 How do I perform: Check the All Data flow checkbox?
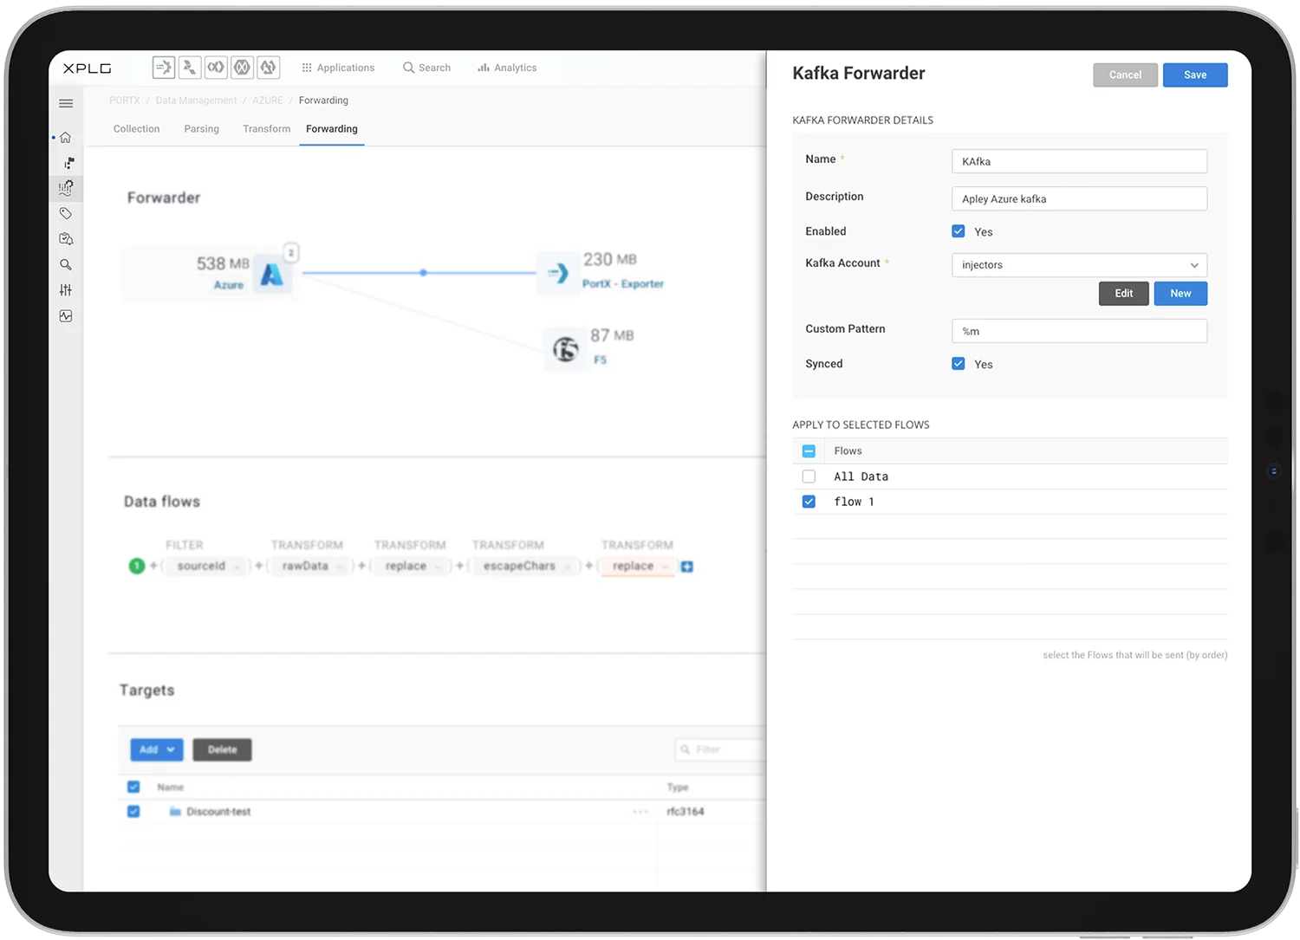pyautogui.click(x=809, y=476)
